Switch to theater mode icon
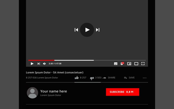This screenshot has height=109, width=174. pos(136,64)
